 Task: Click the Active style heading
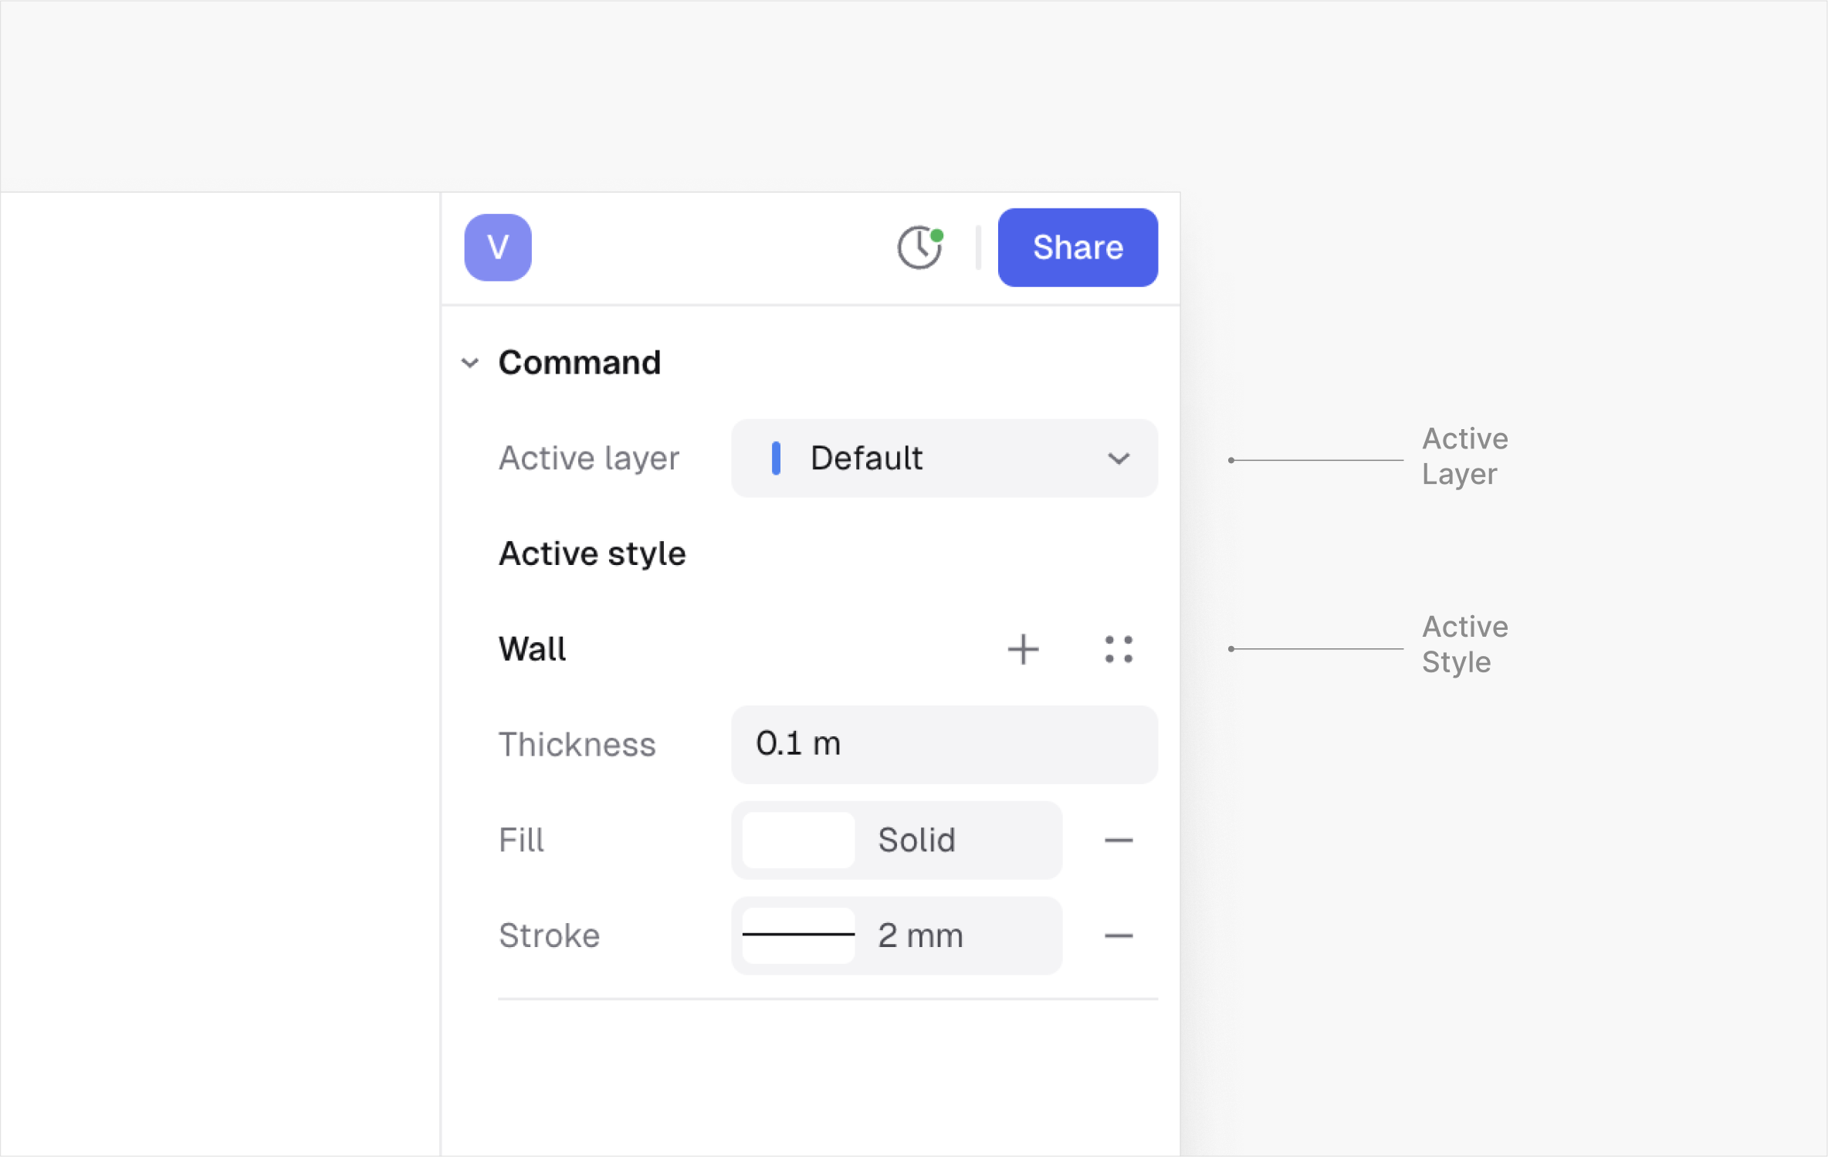592,553
